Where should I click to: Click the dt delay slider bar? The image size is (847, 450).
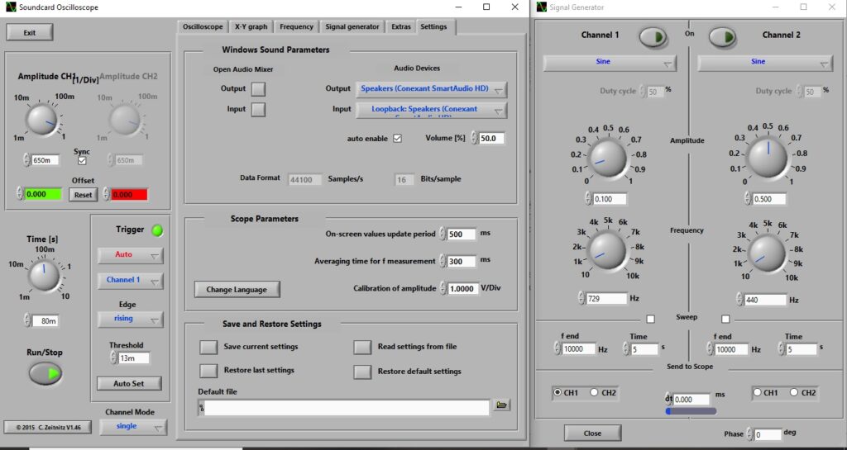coord(691,411)
